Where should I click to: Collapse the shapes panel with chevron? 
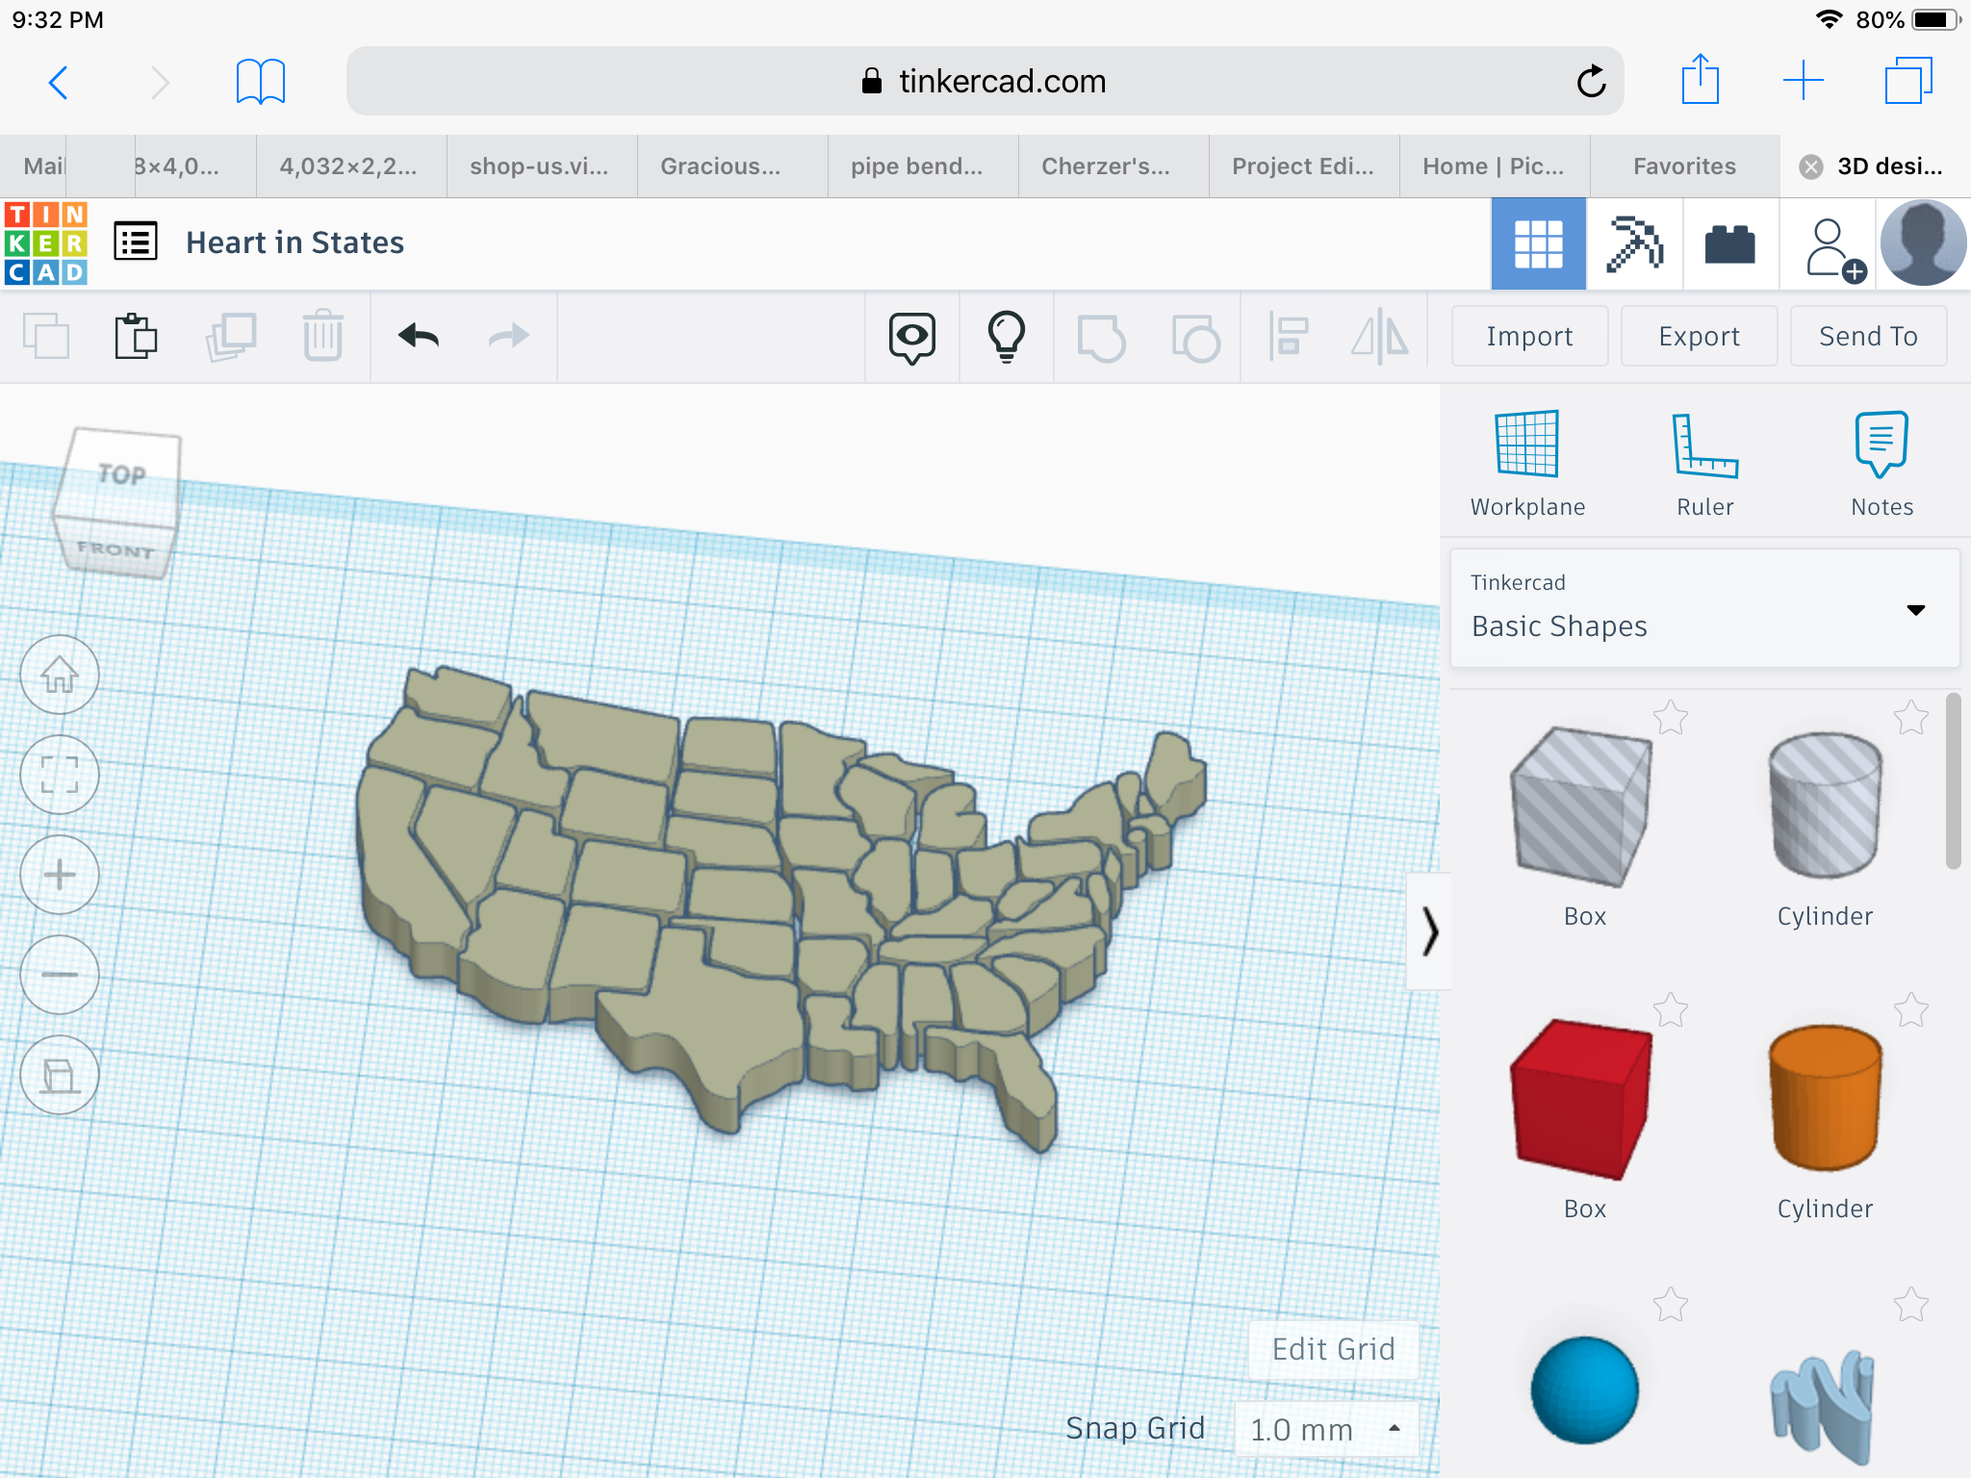[1430, 931]
